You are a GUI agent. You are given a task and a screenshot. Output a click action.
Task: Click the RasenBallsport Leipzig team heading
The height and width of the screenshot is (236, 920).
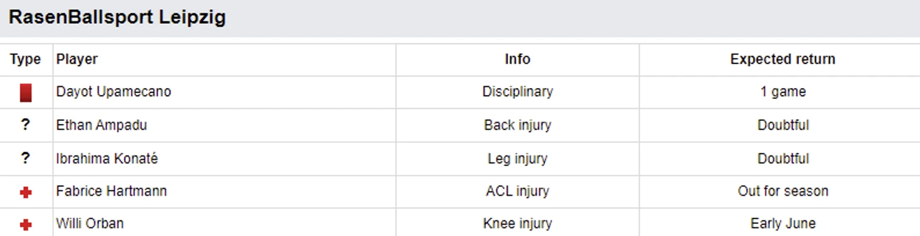pyautogui.click(x=117, y=17)
